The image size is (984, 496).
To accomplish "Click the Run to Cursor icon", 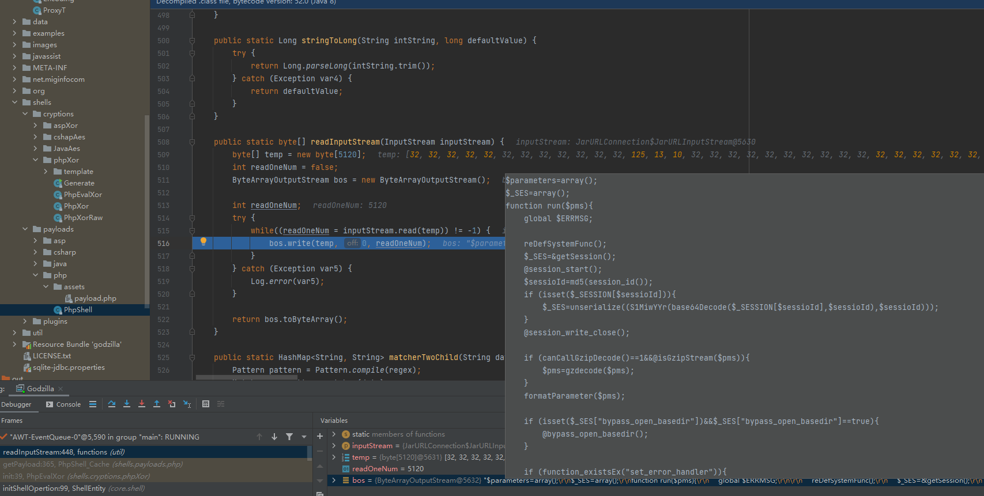I will pos(187,404).
